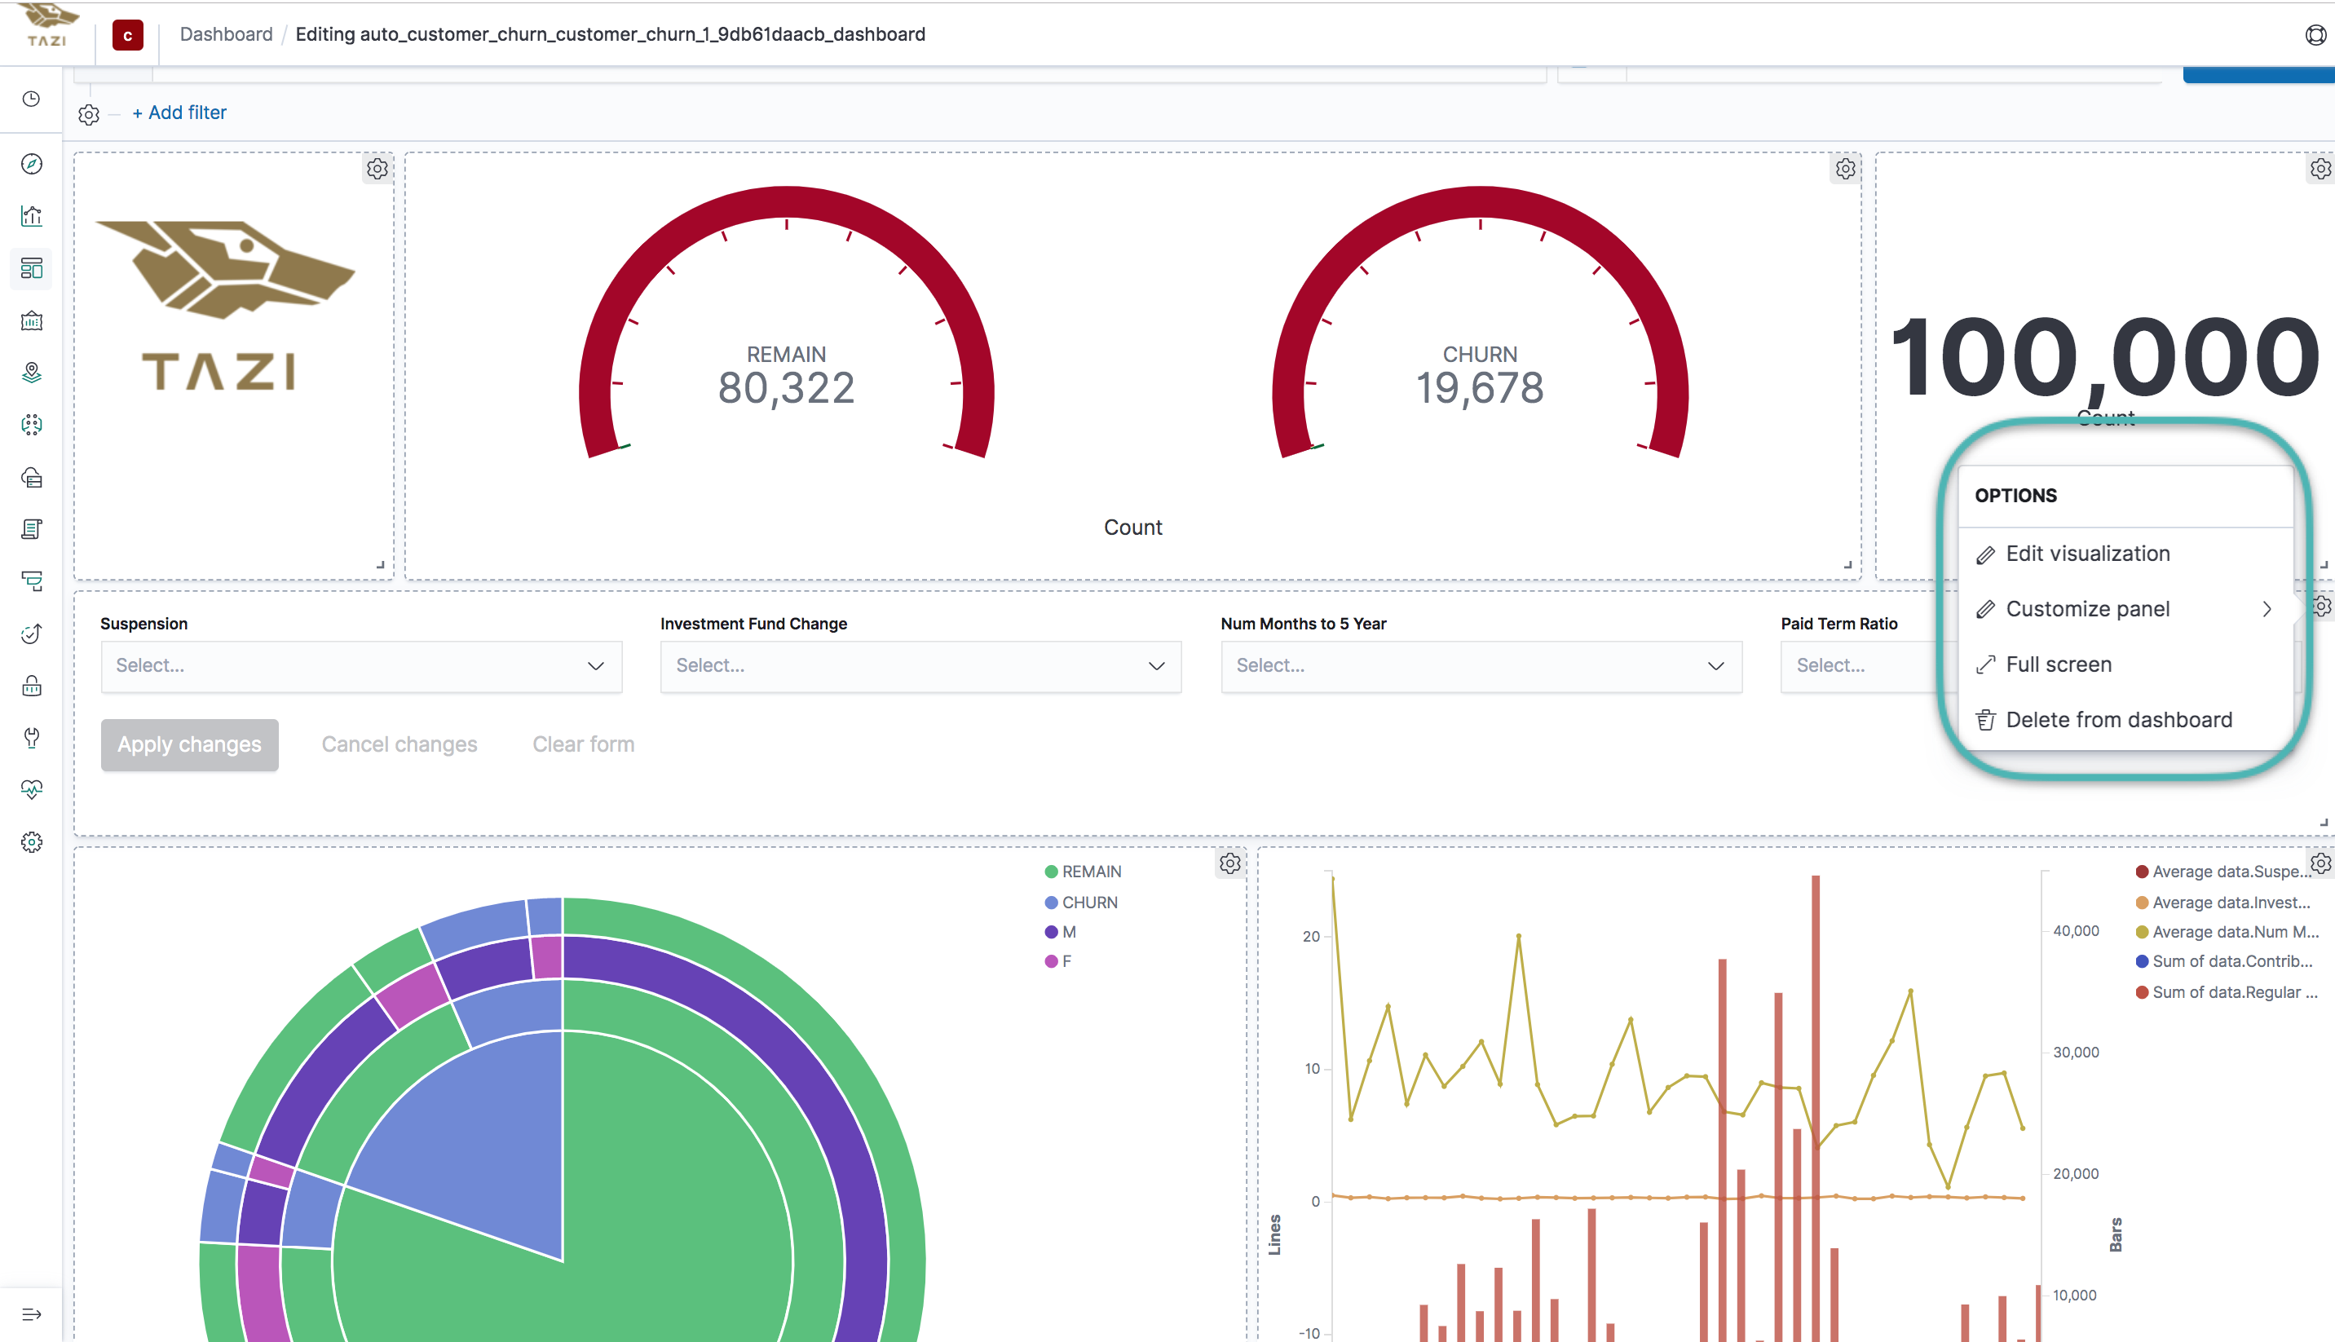The height and width of the screenshot is (1342, 2335).
Task: Toggle REMAIN legend item in pie chart
Action: coord(1083,872)
